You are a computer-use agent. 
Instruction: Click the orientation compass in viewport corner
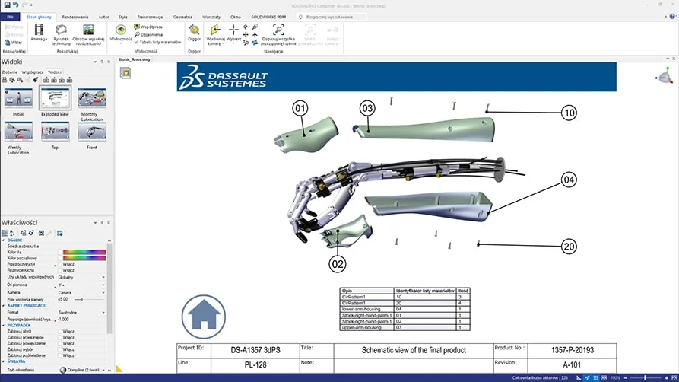pyautogui.click(x=665, y=76)
